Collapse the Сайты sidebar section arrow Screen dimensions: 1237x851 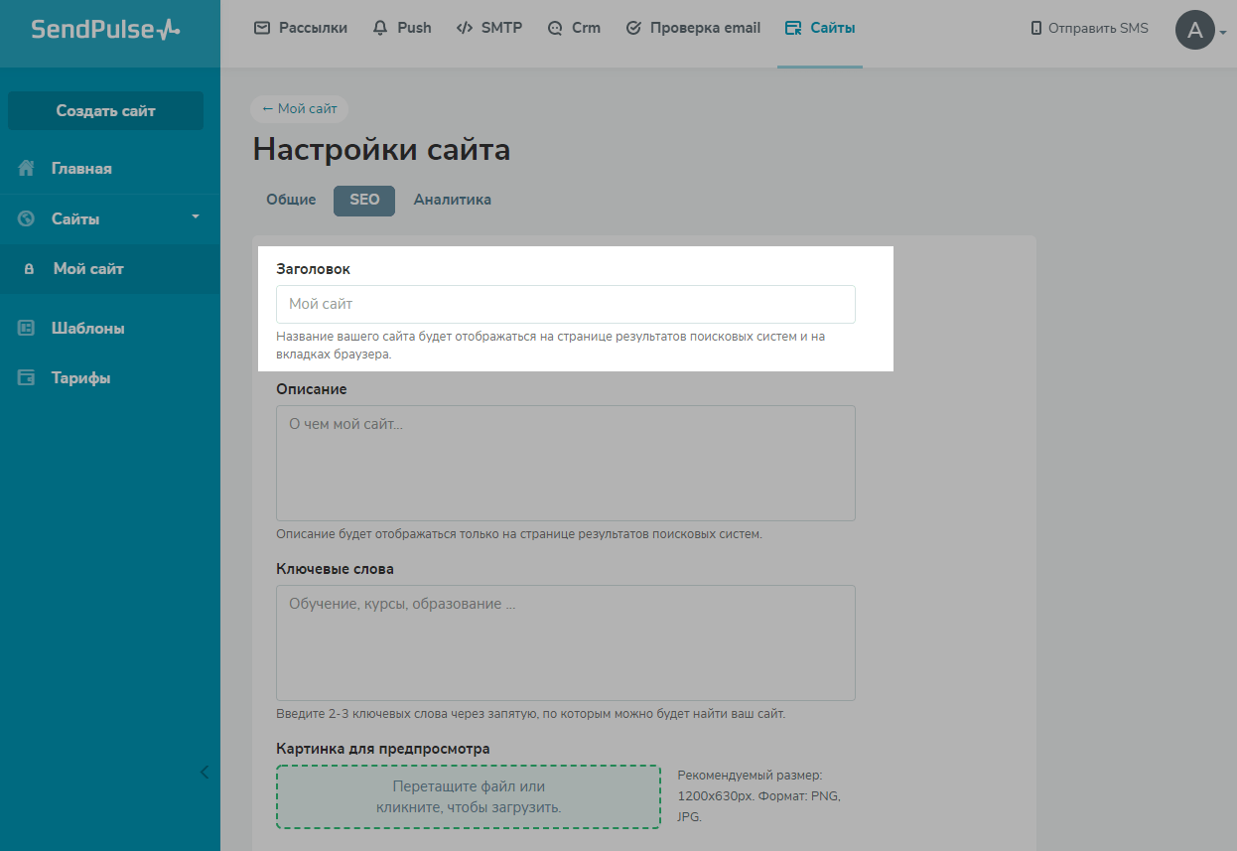click(196, 216)
